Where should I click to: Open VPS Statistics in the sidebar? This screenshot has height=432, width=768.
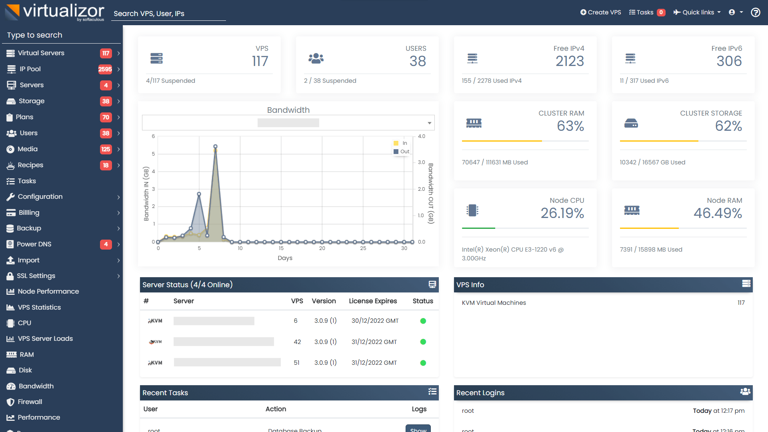pos(39,307)
